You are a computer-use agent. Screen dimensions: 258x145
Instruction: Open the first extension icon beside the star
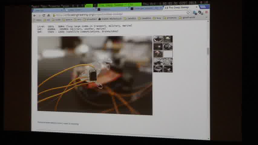coord(195,12)
